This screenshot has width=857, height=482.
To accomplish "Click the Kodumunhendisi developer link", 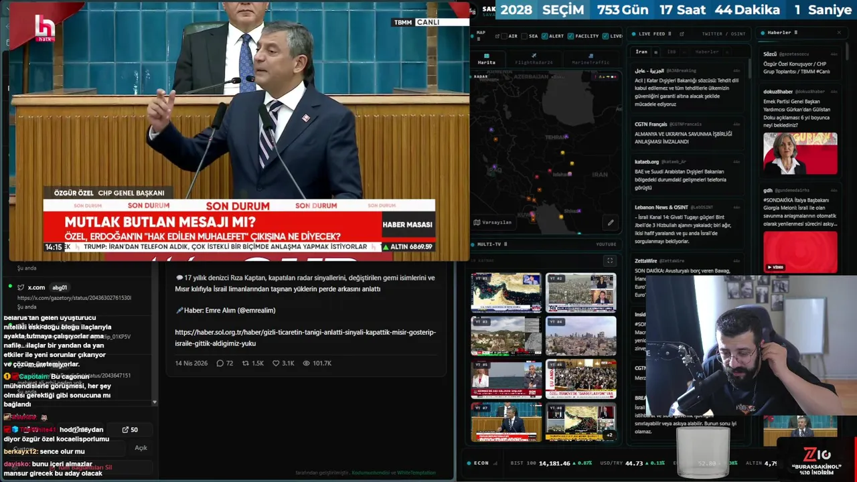I will pyautogui.click(x=370, y=473).
